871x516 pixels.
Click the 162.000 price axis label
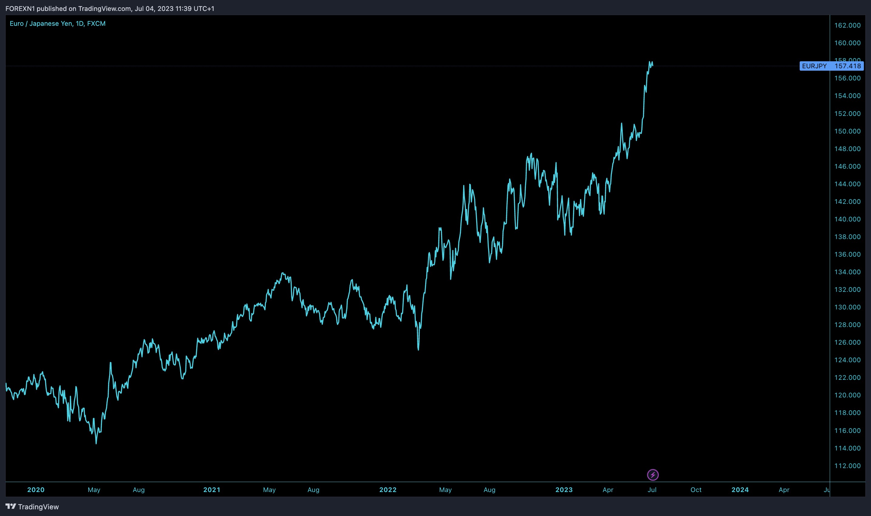coord(847,25)
